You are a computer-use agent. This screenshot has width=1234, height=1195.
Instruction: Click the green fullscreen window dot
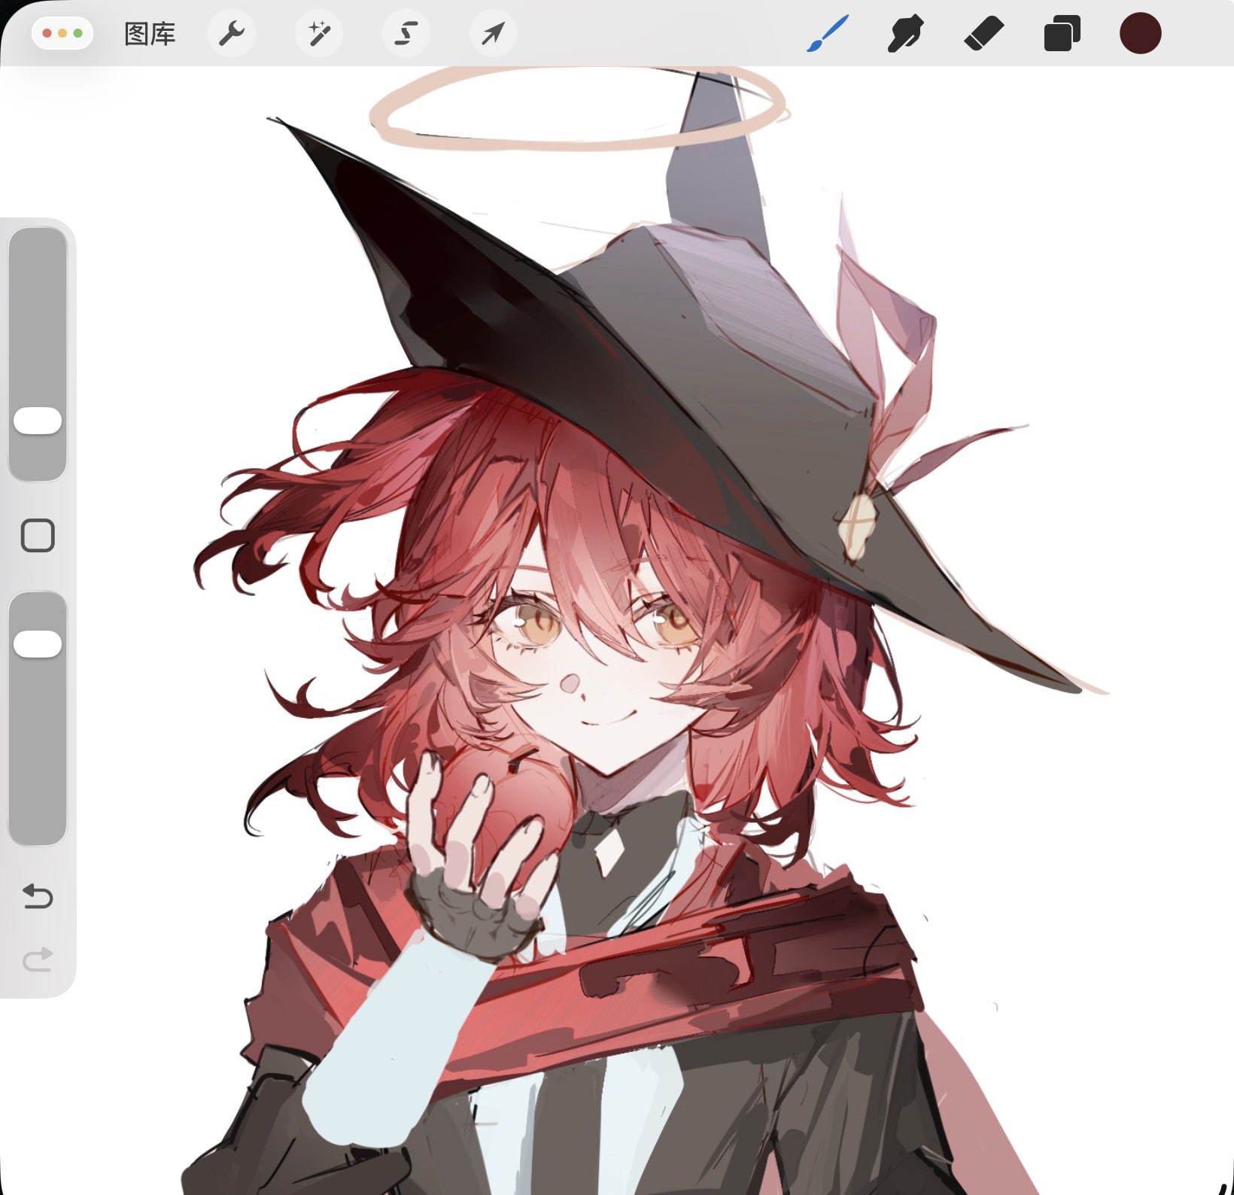pos(78,34)
